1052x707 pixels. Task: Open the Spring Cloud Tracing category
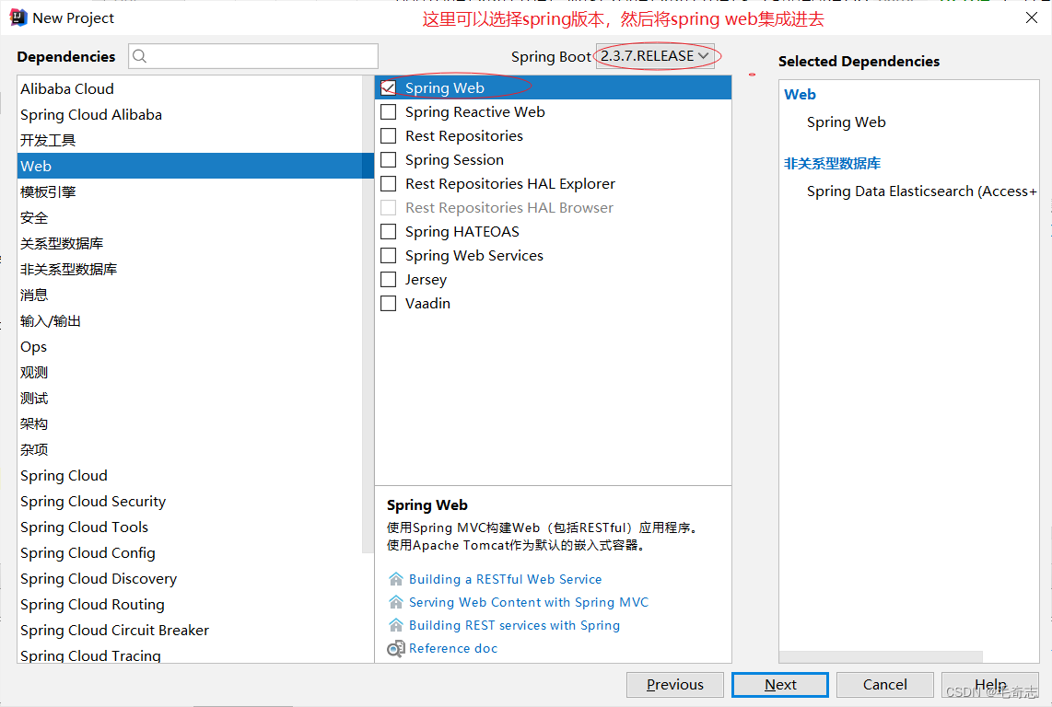[189, 654]
